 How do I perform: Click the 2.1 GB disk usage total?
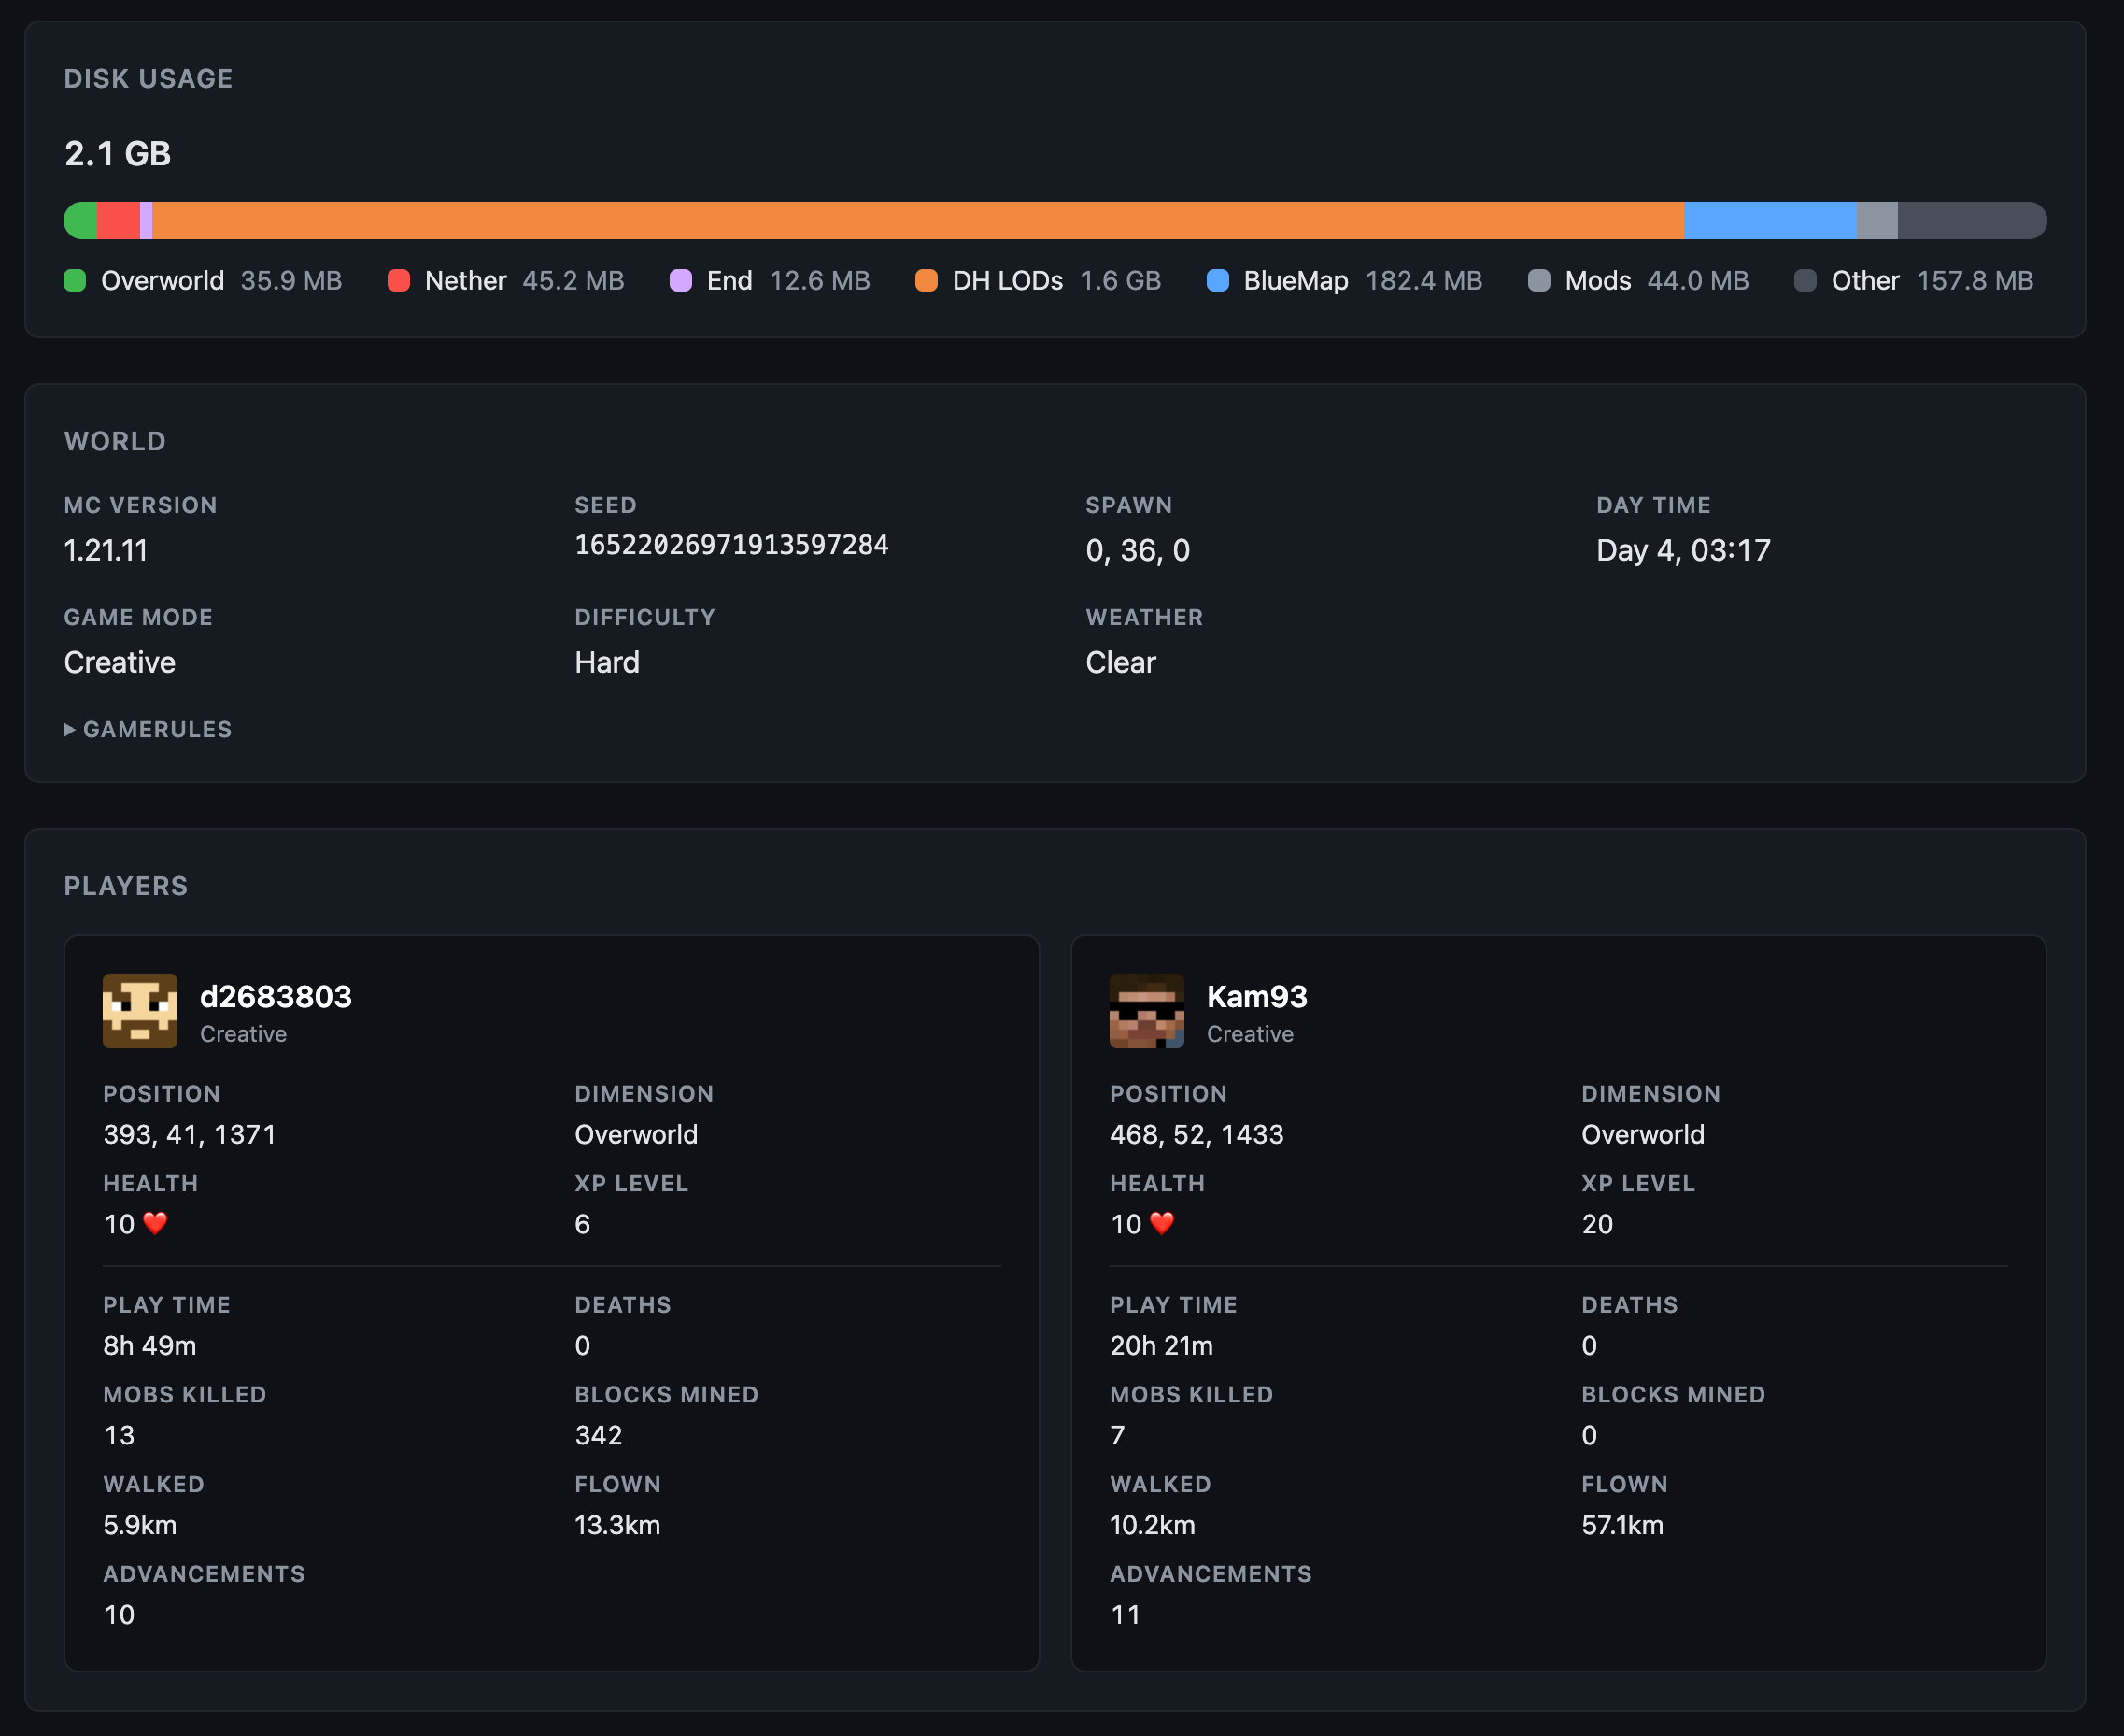[118, 154]
